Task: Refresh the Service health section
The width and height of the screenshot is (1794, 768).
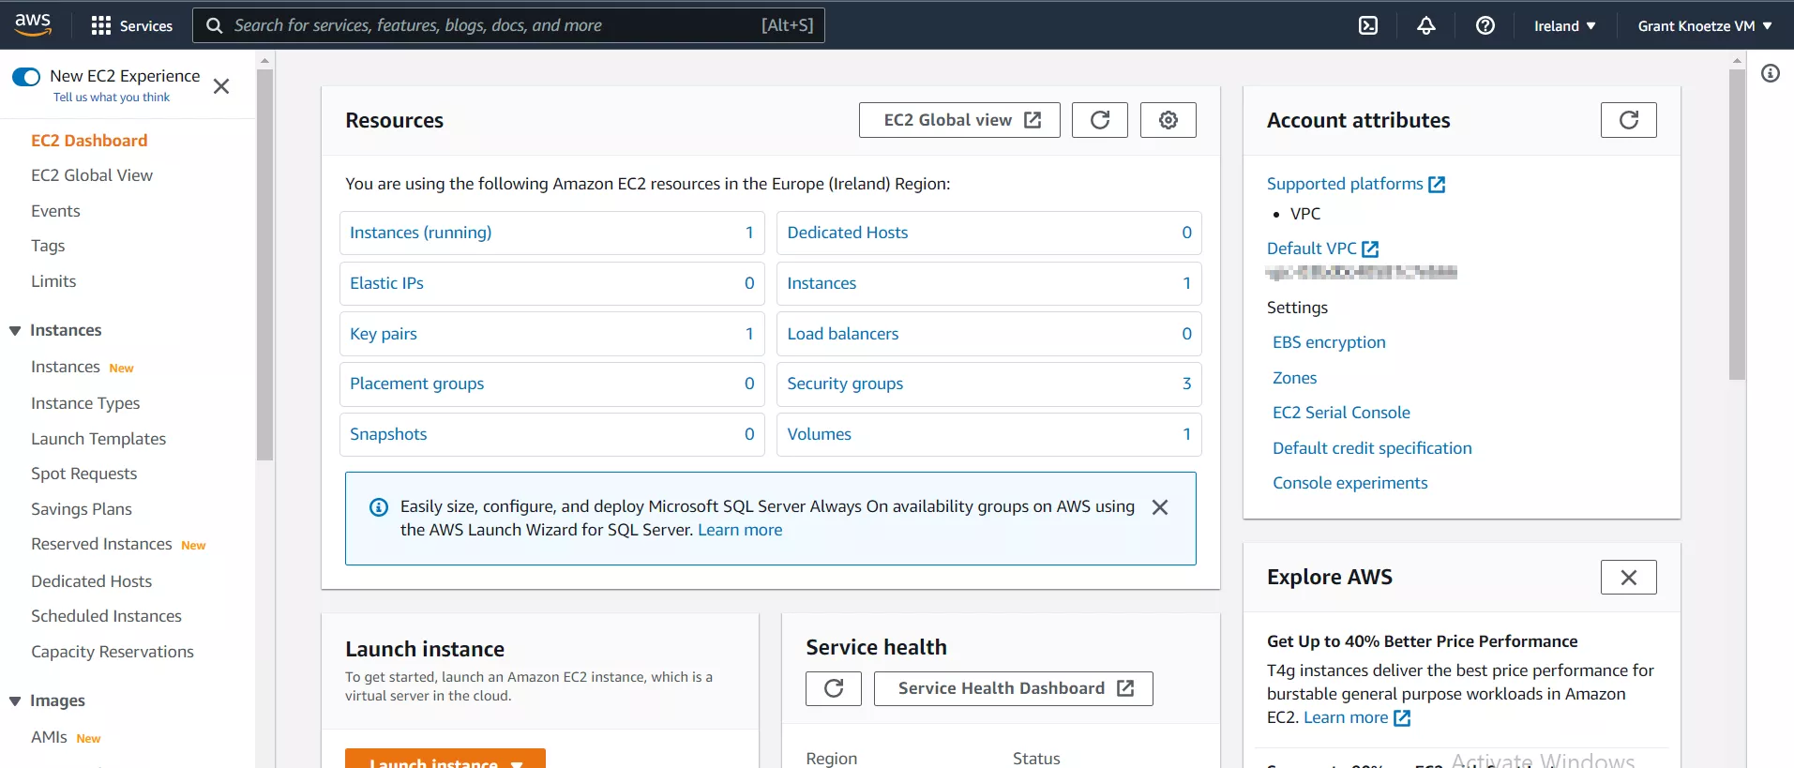Action: click(x=834, y=688)
